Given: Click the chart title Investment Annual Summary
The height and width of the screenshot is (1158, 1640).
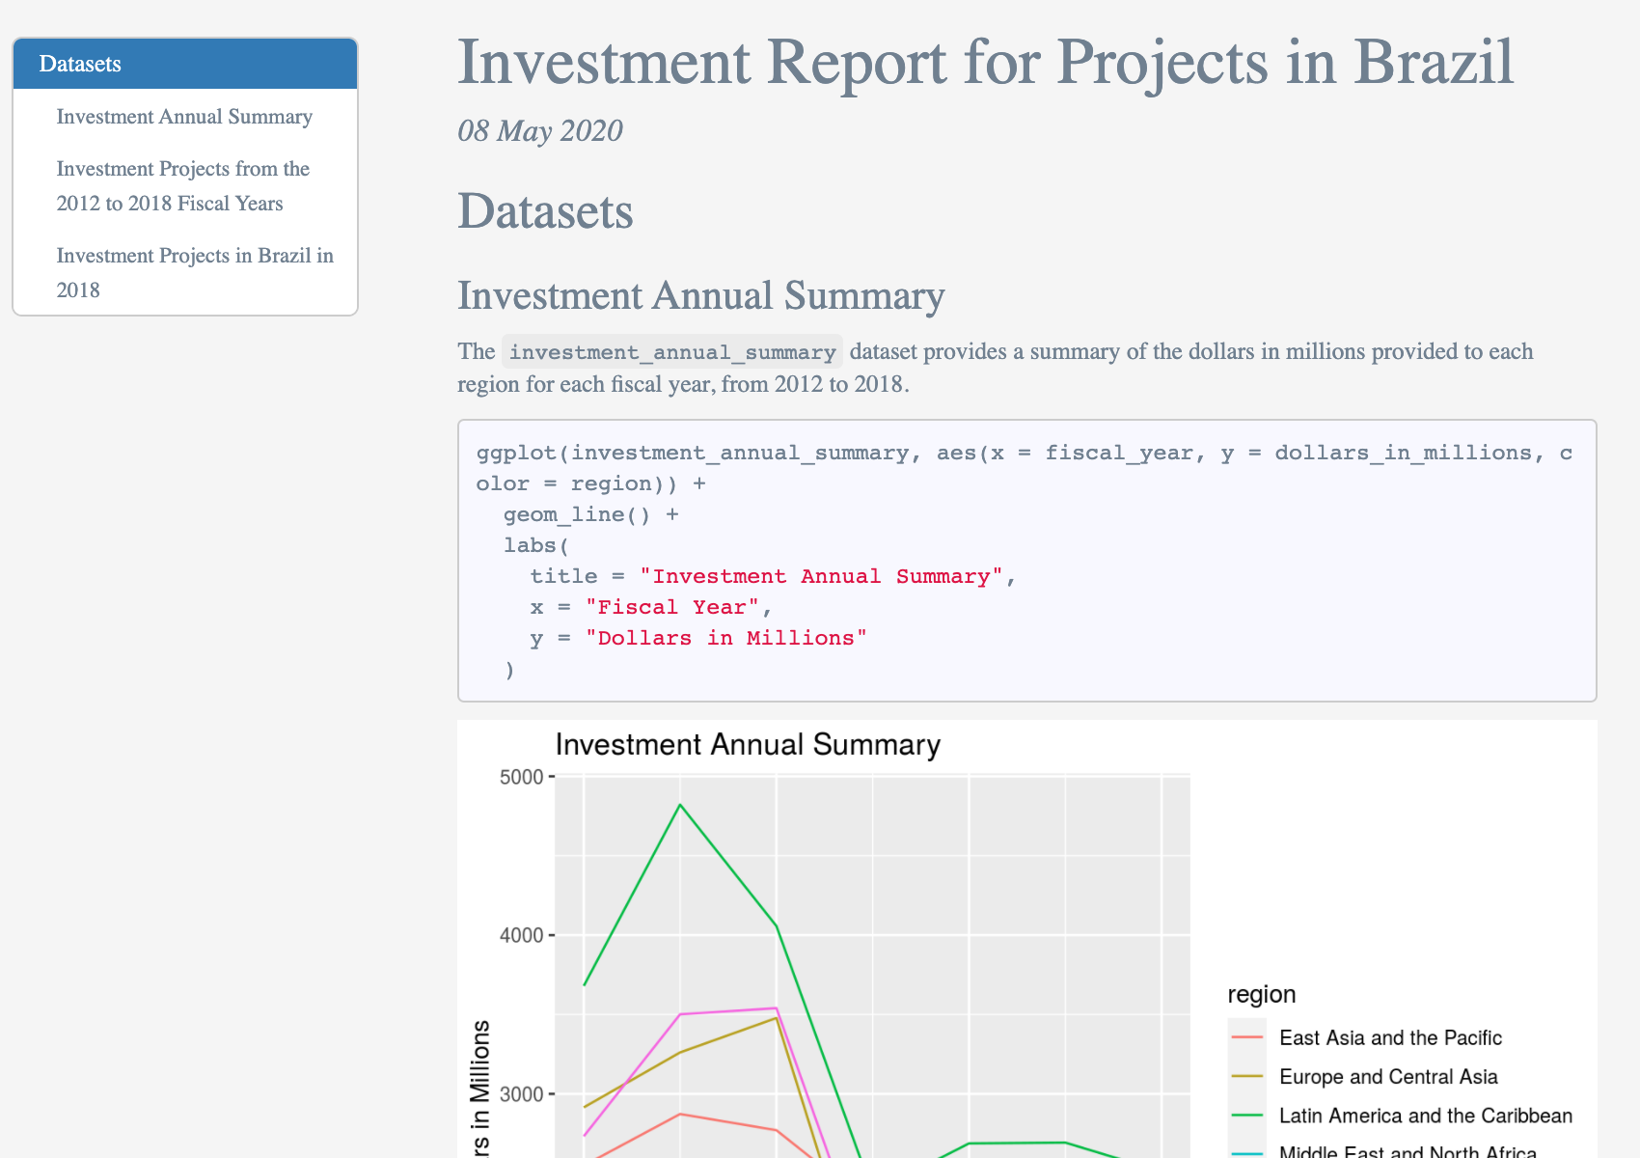Looking at the screenshot, I should click(748, 745).
